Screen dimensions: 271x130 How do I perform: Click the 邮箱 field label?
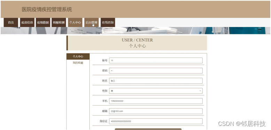(105, 111)
